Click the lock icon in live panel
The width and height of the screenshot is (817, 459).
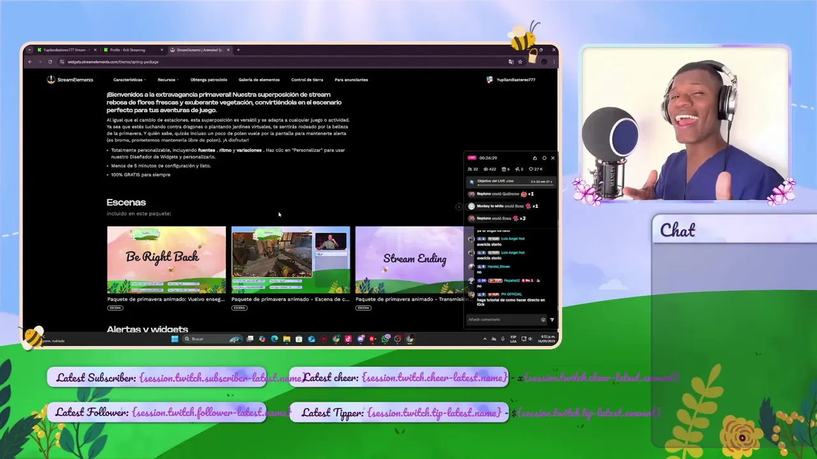tap(535, 158)
